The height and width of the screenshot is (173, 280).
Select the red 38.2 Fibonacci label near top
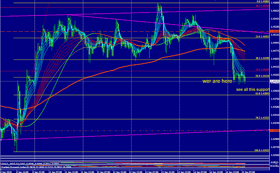[x=263, y=6]
